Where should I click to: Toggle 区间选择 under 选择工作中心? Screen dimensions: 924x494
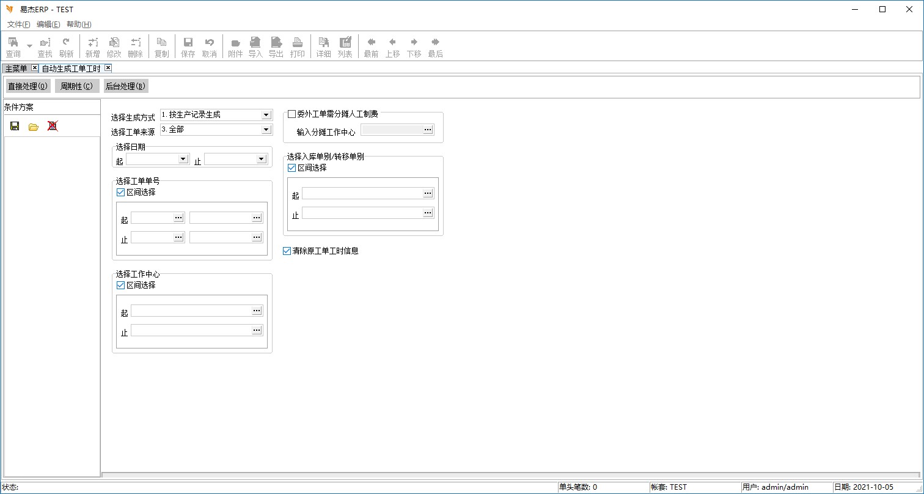pos(120,285)
